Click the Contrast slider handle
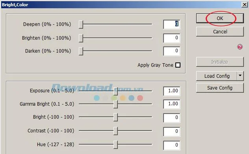The height and width of the screenshot is (154, 249). click(115, 131)
